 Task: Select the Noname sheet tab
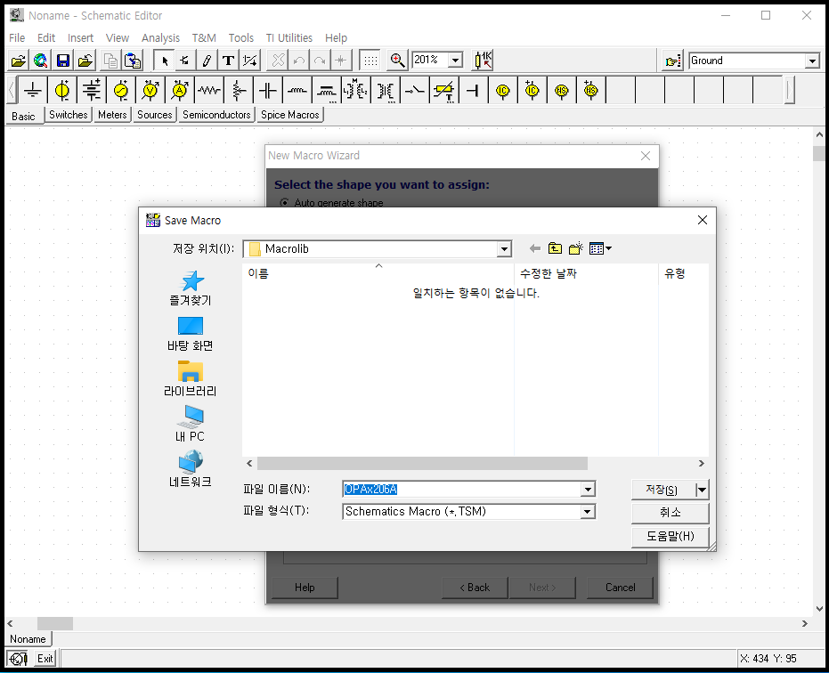coord(28,639)
